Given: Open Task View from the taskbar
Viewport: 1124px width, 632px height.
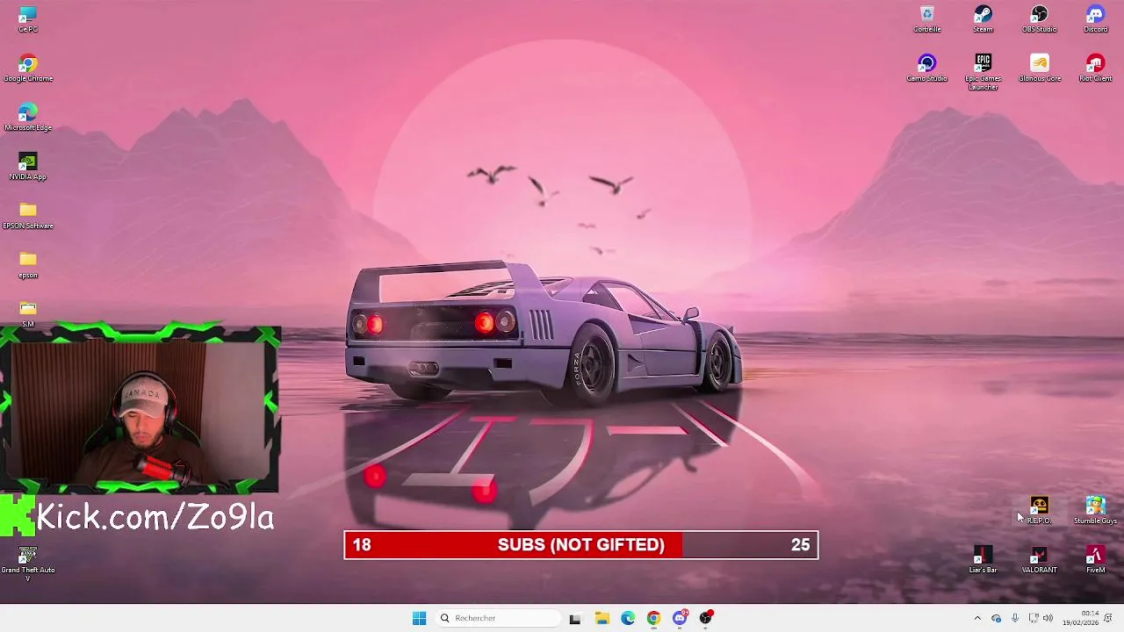Looking at the screenshot, I should point(575,618).
